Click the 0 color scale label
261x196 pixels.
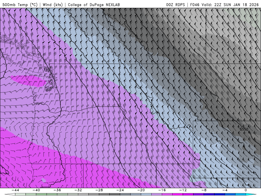[x=246, y=190]
